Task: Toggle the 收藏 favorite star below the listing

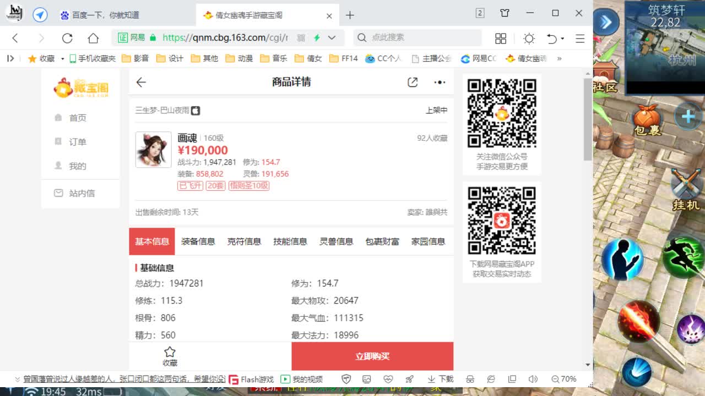Action: [169, 352]
